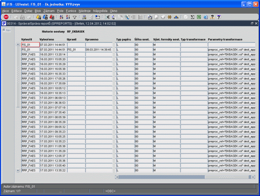Open the Editace menu
The width and height of the screenshot is (260, 196).
[x=16, y=11]
